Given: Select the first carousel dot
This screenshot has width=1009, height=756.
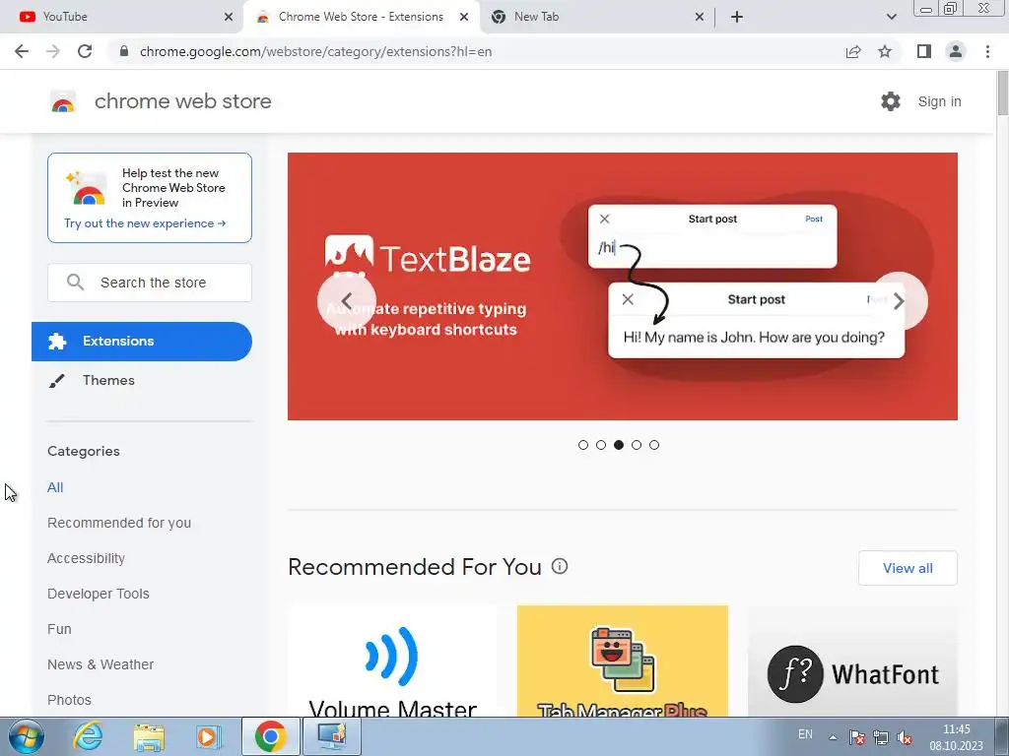Looking at the screenshot, I should [583, 445].
